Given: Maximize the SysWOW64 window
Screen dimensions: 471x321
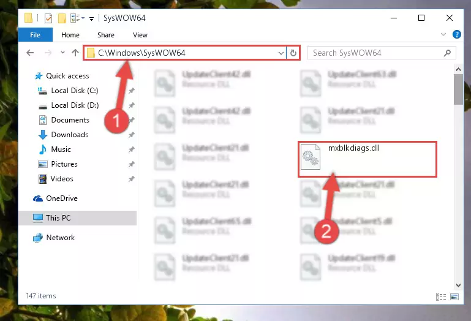Looking at the screenshot, I should [421, 18].
